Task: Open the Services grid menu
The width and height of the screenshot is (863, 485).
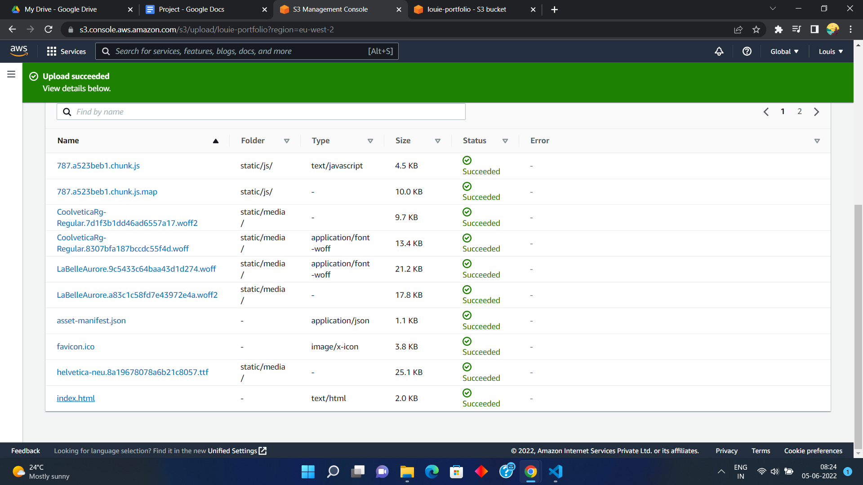Action: point(66,51)
